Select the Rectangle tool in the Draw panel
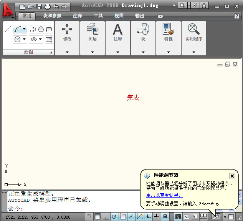This screenshot has width=243, height=221. click(49, 29)
